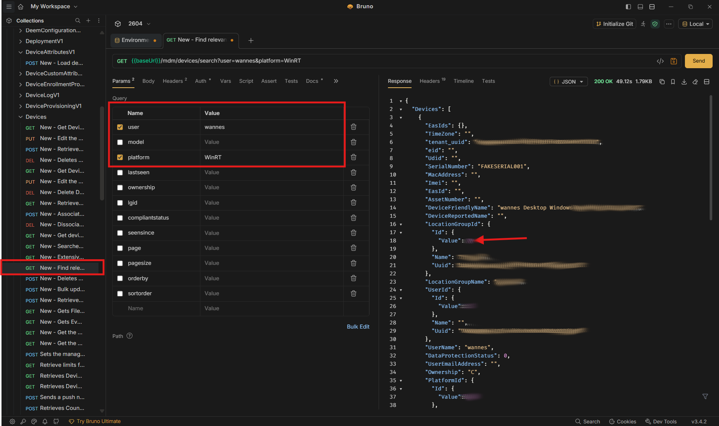Show more request tabs with double chevron
The image size is (719, 426).
coord(336,81)
